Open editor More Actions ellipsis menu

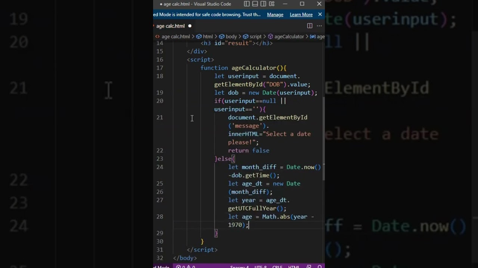[x=319, y=26]
